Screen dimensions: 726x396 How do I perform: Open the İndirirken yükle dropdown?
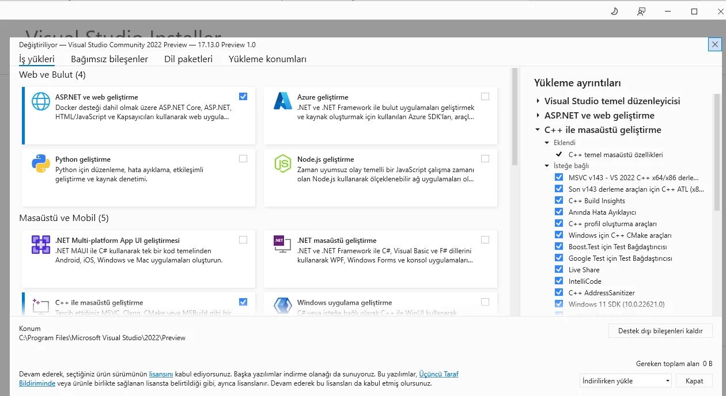point(626,380)
